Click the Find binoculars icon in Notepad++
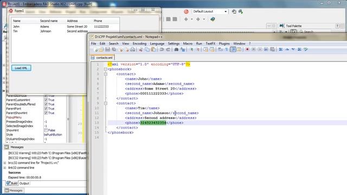The height and width of the screenshot is (195, 347). point(176,50)
